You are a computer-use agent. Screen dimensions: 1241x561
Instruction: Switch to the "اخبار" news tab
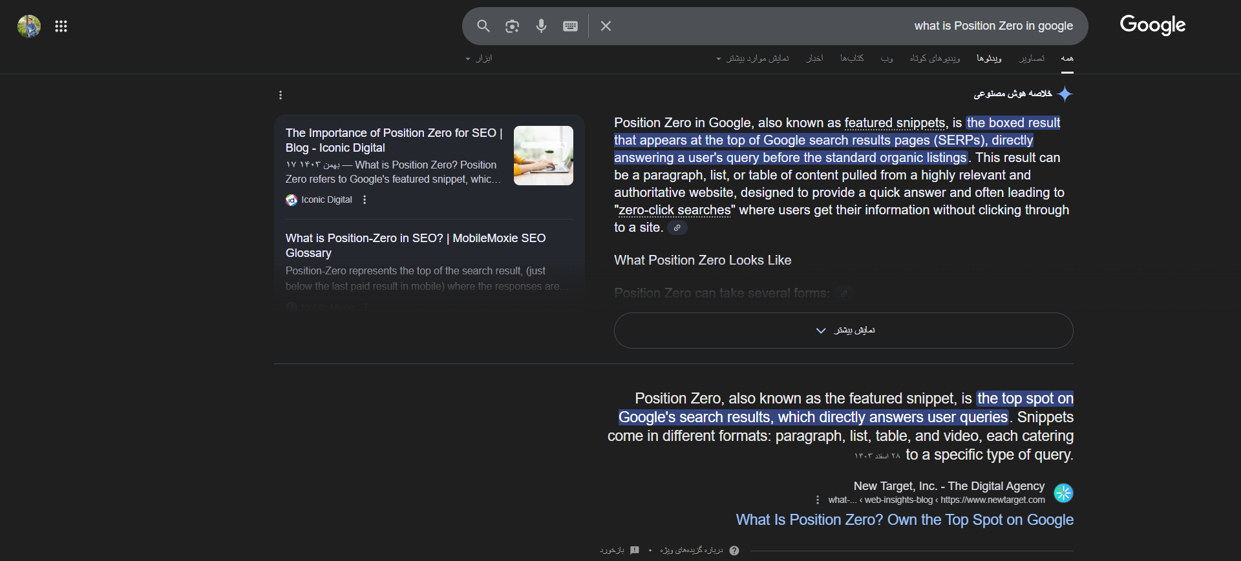pyautogui.click(x=814, y=59)
